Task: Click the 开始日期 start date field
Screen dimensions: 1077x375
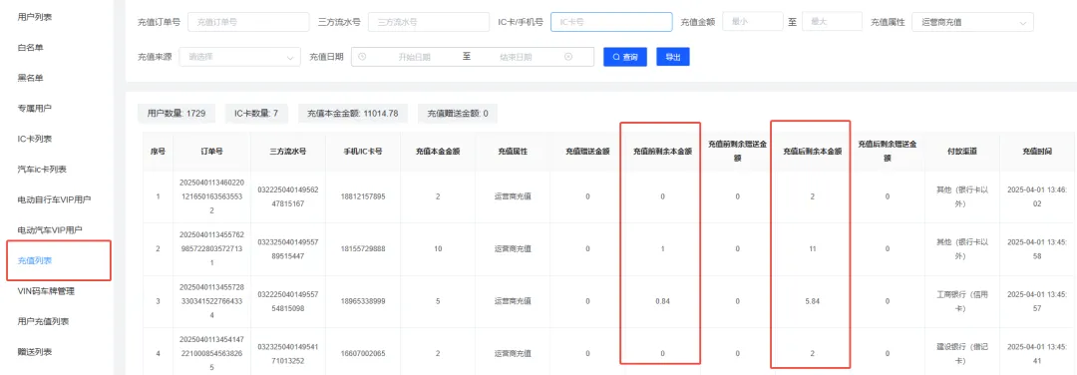Action: click(x=414, y=57)
